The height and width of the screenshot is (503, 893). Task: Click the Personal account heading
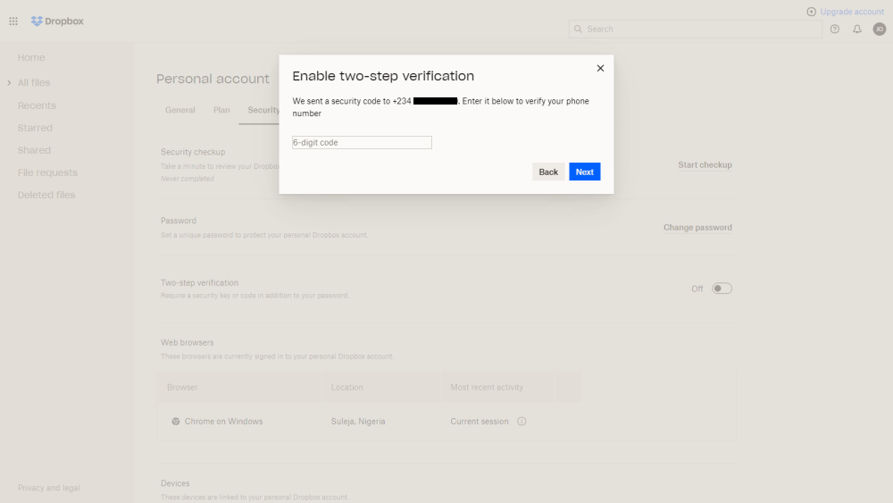pyautogui.click(x=213, y=79)
